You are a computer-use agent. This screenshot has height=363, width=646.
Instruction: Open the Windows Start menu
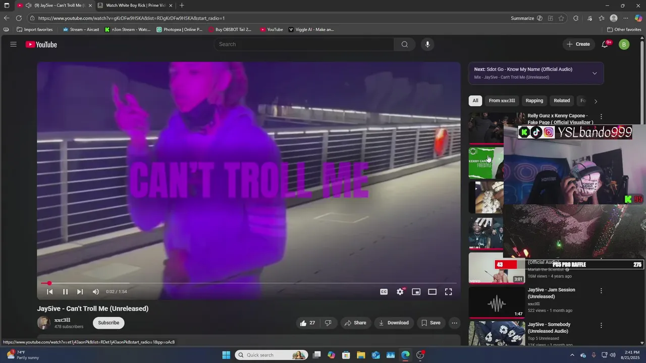point(226,355)
